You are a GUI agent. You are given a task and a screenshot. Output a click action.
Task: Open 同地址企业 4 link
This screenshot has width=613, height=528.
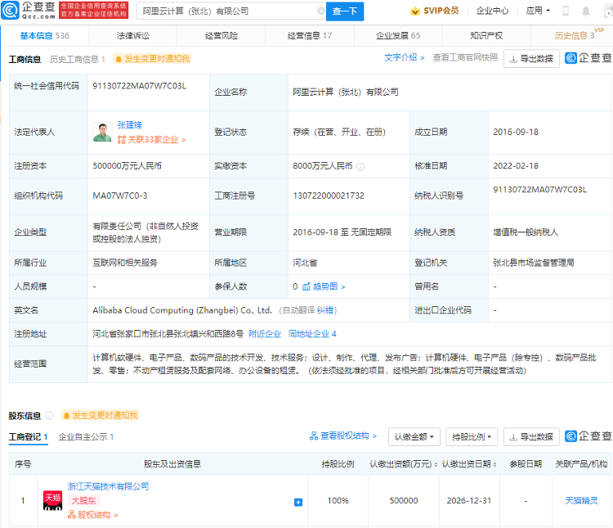tap(312, 334)
